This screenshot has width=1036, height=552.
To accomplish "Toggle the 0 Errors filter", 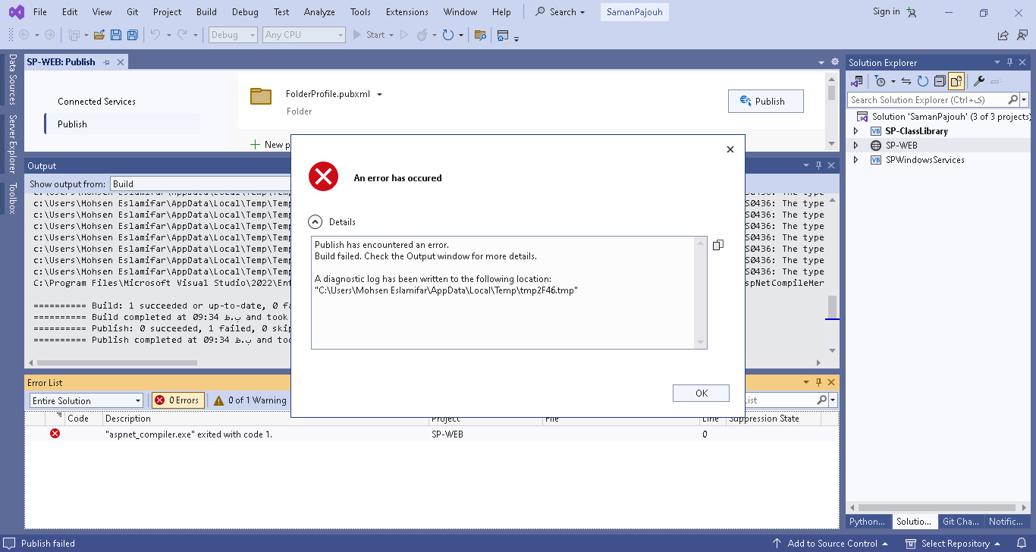I will [178, 400].
